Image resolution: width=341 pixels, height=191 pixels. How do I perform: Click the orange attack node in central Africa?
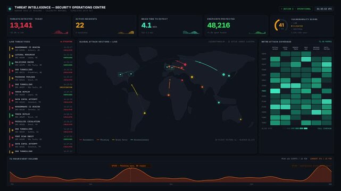coord(169,95)
